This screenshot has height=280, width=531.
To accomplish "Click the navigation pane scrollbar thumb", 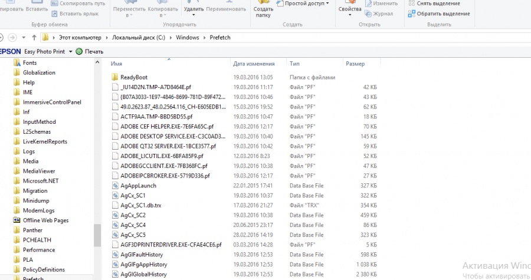I will coord(97,235).
